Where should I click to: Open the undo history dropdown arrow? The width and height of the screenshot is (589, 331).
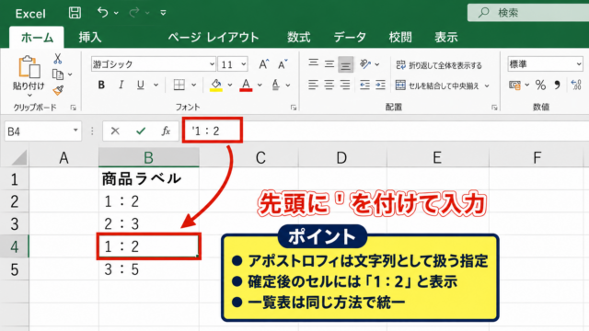pyautogui.click(x=117, y=13)
